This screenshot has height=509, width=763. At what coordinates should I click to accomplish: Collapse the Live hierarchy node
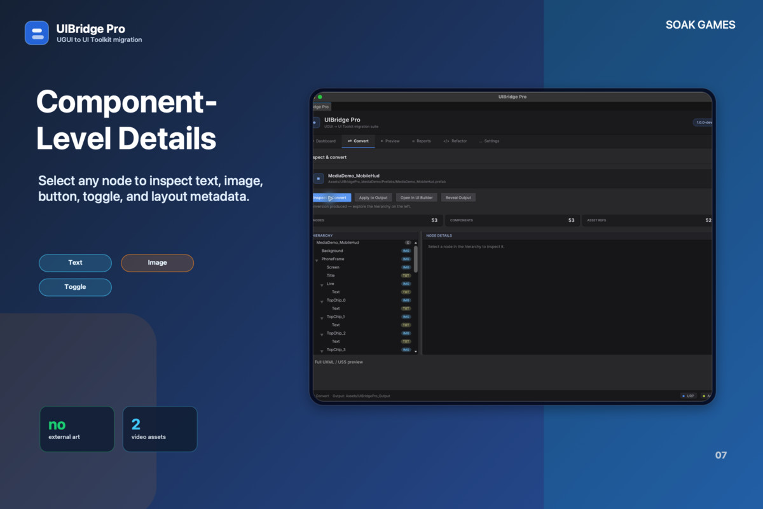tap(322, 285)
